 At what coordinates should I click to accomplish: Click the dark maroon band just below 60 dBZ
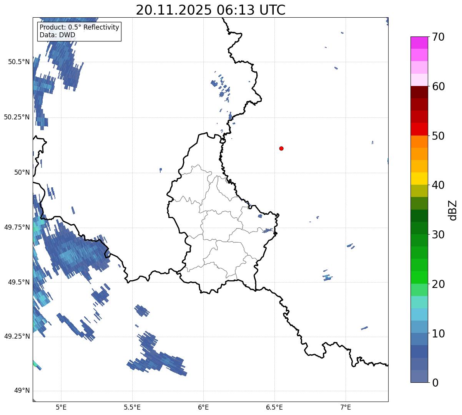tap(419, 93)
